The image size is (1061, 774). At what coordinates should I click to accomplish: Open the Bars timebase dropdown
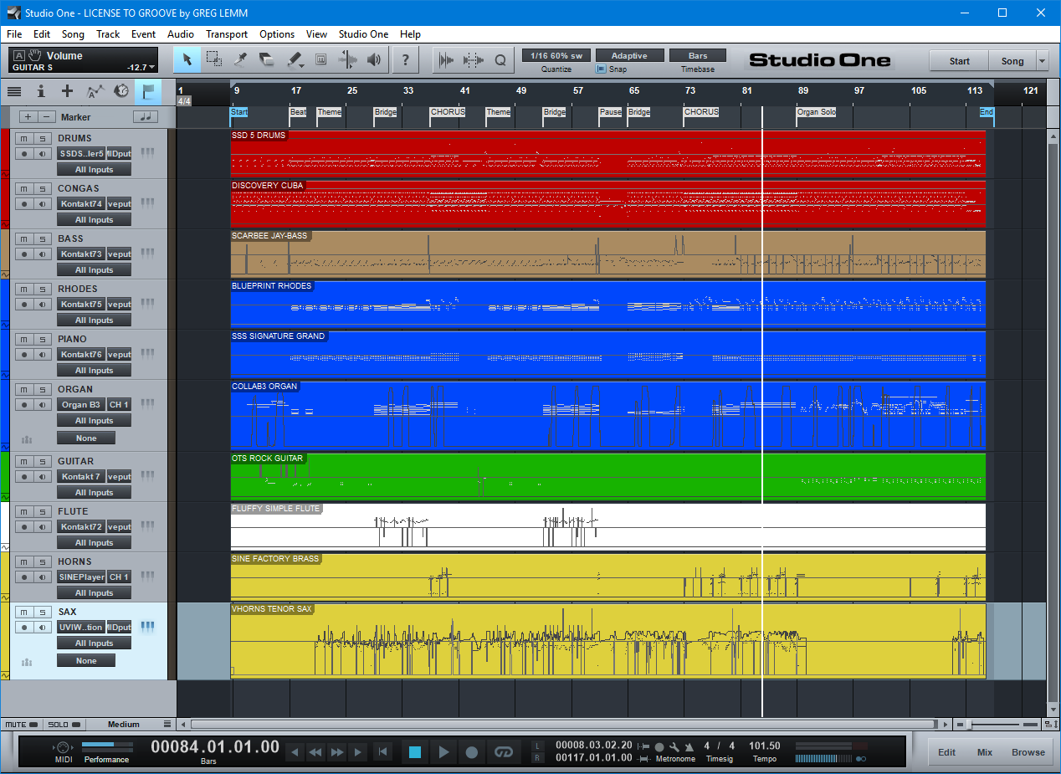click(x=698, y=56)
